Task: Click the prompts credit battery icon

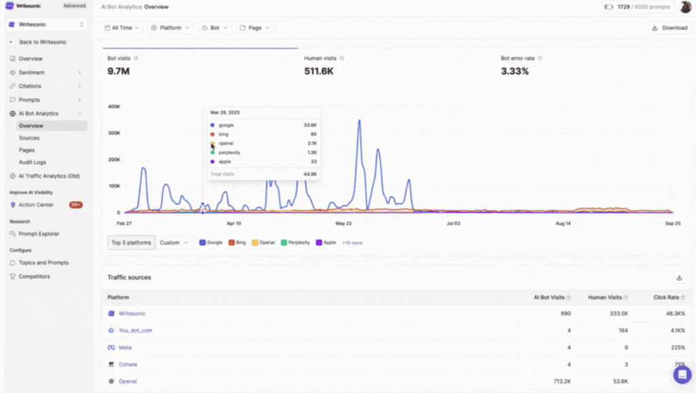Action: click(608, 7)
